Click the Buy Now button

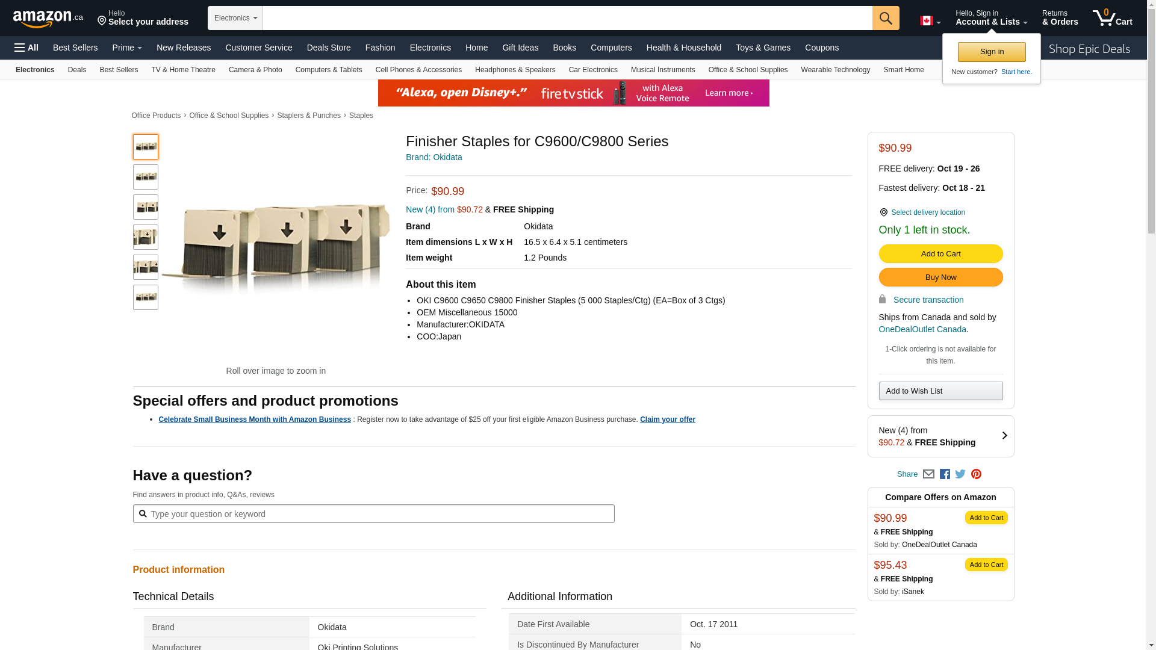point(940,277)
